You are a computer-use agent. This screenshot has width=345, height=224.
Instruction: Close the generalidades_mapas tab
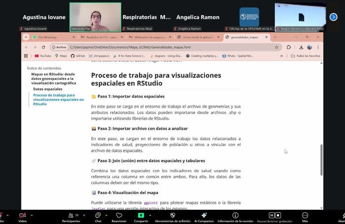(266, 37)
